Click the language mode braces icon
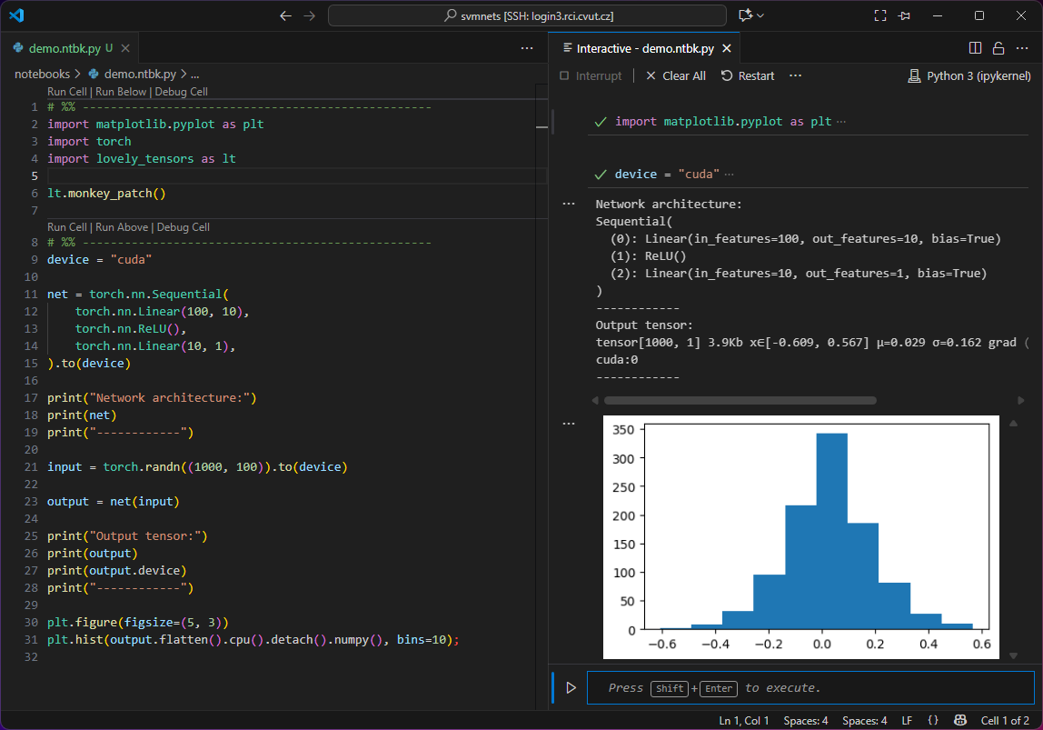 click(x=933, y=721)
